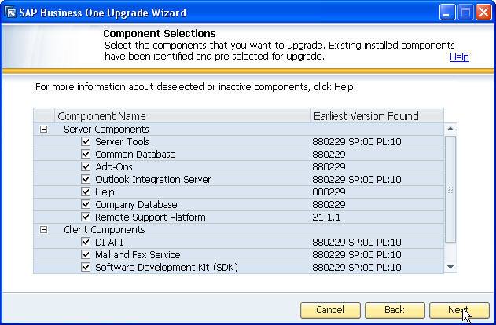The width and height of the screenshot is (496, 325).
Task: Click the Component Name column header
Action: (x=182, y=116)
